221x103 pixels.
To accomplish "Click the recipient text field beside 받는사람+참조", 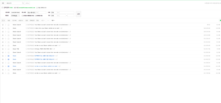I will point(42,13).
